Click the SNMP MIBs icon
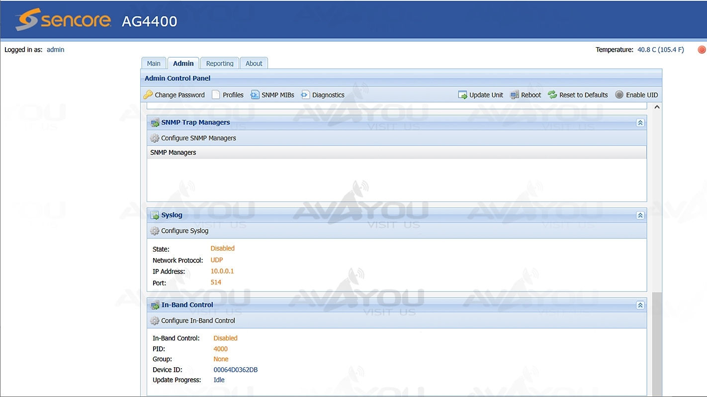Viewport: 707px width, 397px height. click(255, 95)
